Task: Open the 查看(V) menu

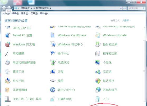Action: [25, 14]
